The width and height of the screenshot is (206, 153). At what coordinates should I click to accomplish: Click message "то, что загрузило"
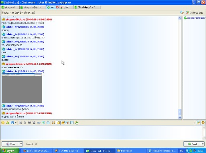pyautogui.click(x=12, y=45)
